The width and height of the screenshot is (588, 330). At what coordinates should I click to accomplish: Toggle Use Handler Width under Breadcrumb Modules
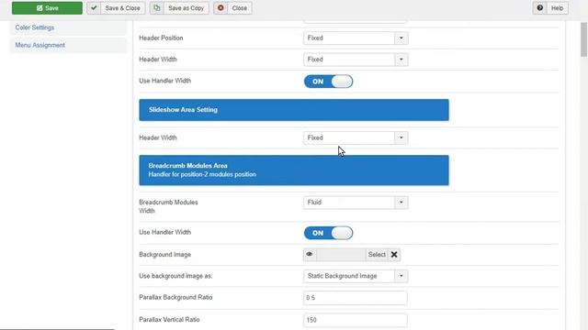point(329,233)
